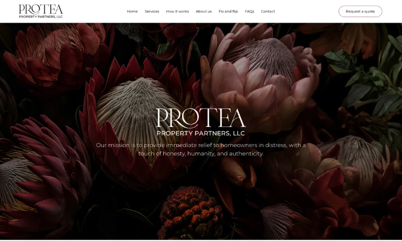Navigate to Fix and flip

[x=228, y=11]
